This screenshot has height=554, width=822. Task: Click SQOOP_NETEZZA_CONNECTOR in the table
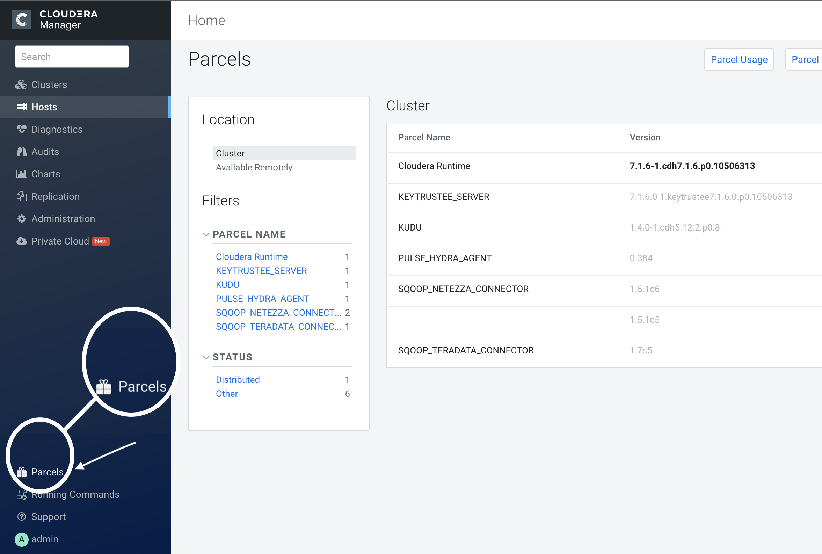[x=463, y=289]
